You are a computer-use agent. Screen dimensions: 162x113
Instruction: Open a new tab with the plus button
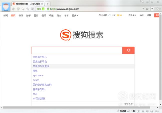(x=48, y=4)
